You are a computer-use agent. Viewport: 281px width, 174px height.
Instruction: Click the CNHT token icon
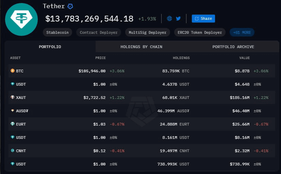13,150
